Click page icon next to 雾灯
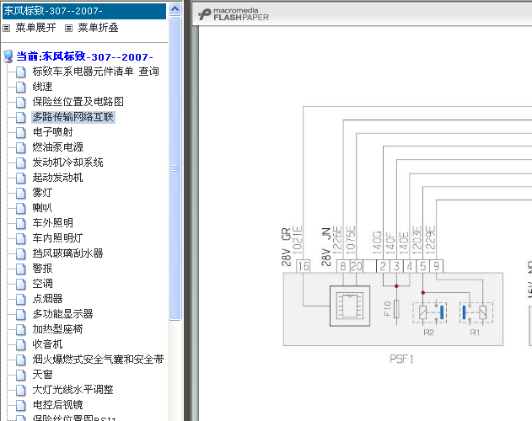This screenshot has width=532, height=421. pyautogui.click(x=21, y=193)
